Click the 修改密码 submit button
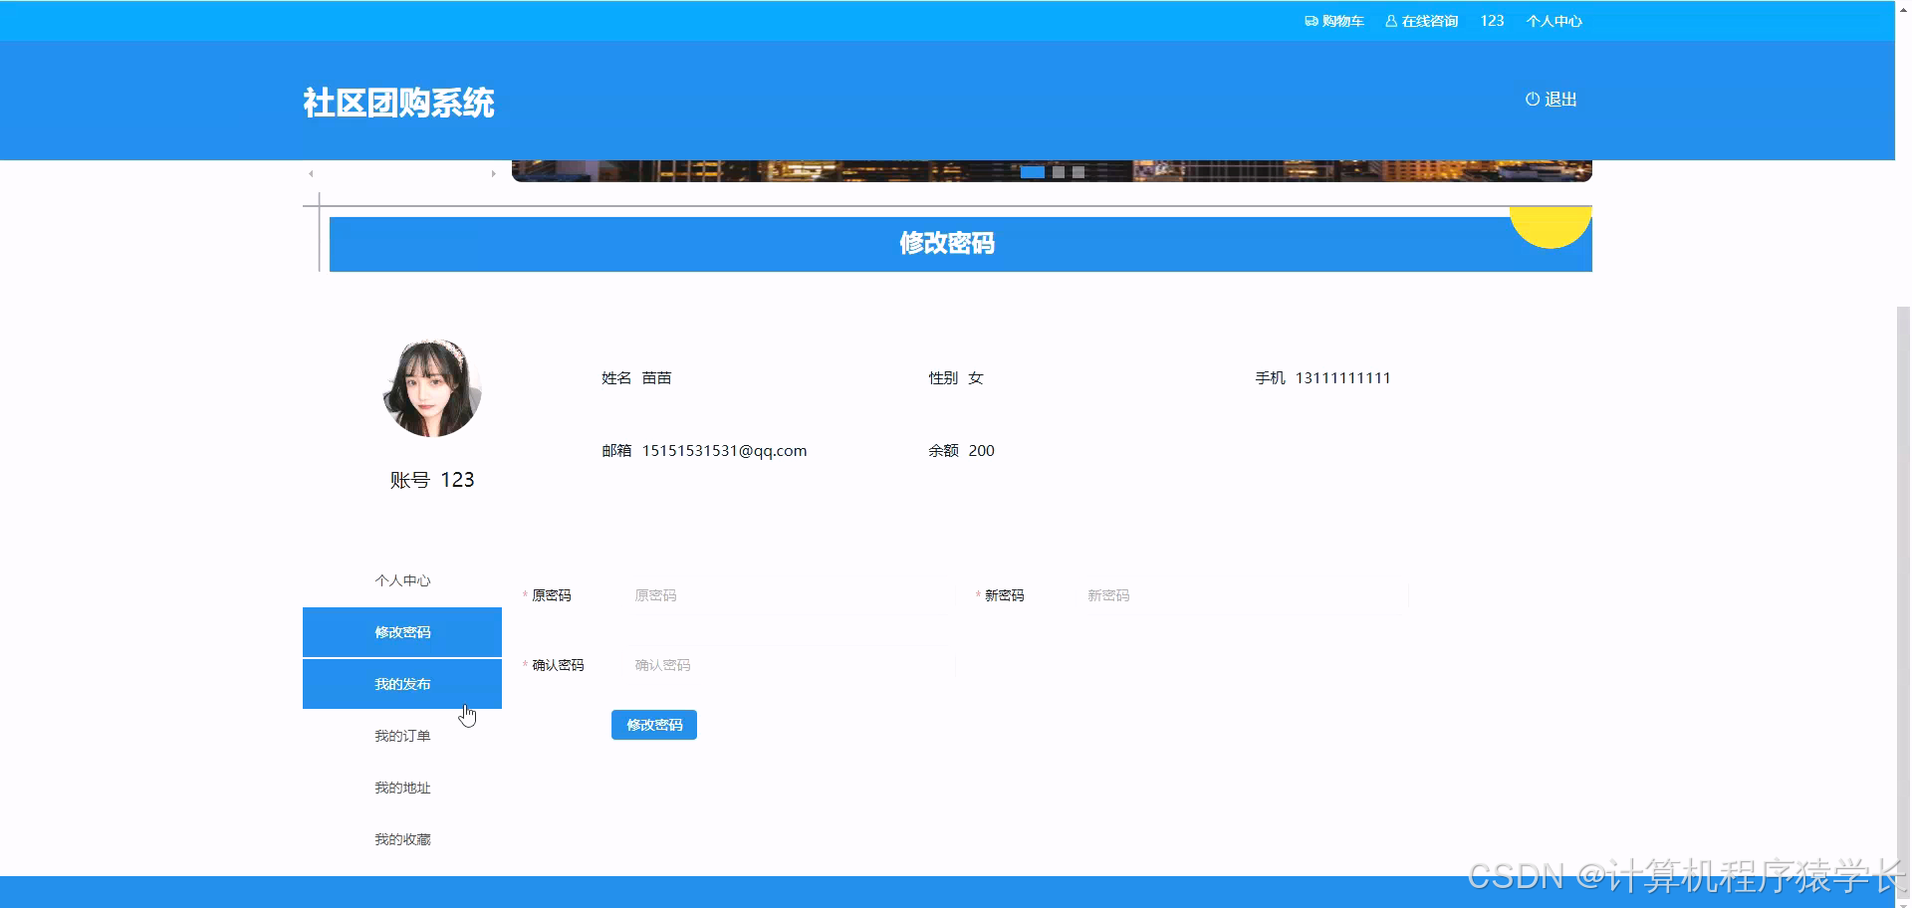This screenshot has width=1912, height=908. (653, 724)
